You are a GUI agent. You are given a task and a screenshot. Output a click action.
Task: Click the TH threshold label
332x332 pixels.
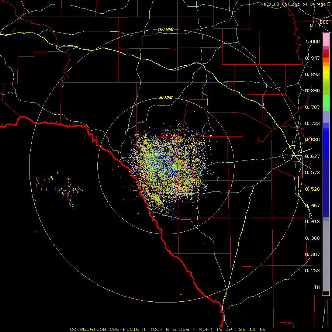click(x=317, y=287)
